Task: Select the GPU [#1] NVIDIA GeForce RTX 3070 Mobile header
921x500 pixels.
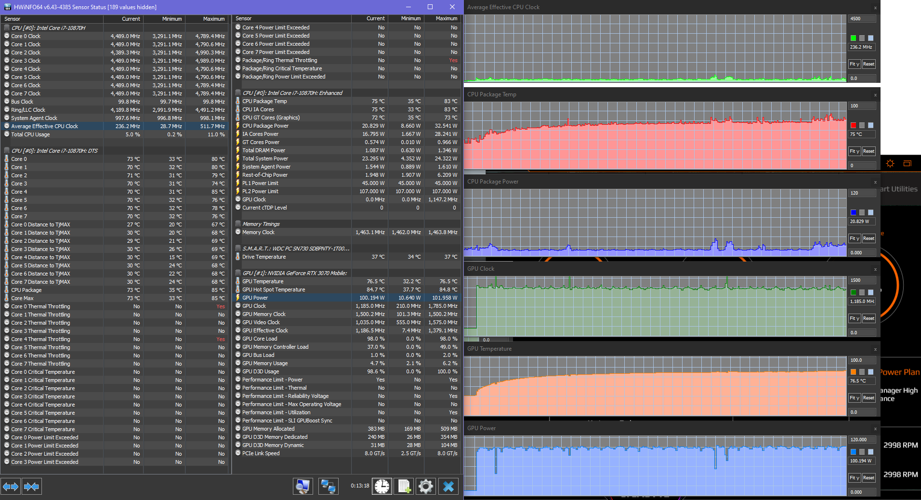Action: pyautogui.click(x=294, y=273)
